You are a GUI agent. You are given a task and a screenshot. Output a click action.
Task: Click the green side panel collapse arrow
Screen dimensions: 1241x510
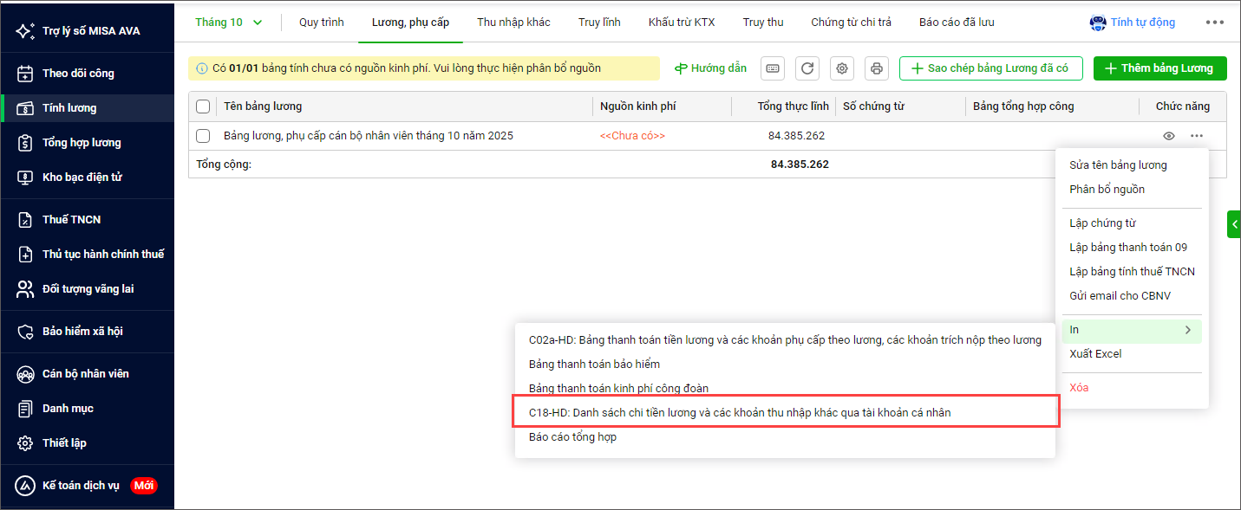(1234, 223)
